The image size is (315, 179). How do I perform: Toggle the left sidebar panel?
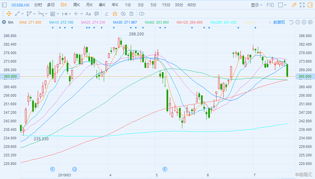4,5
